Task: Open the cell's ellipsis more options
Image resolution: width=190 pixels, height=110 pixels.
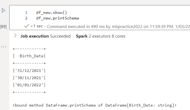Action: pyautogui.click(x=3, y=46)
